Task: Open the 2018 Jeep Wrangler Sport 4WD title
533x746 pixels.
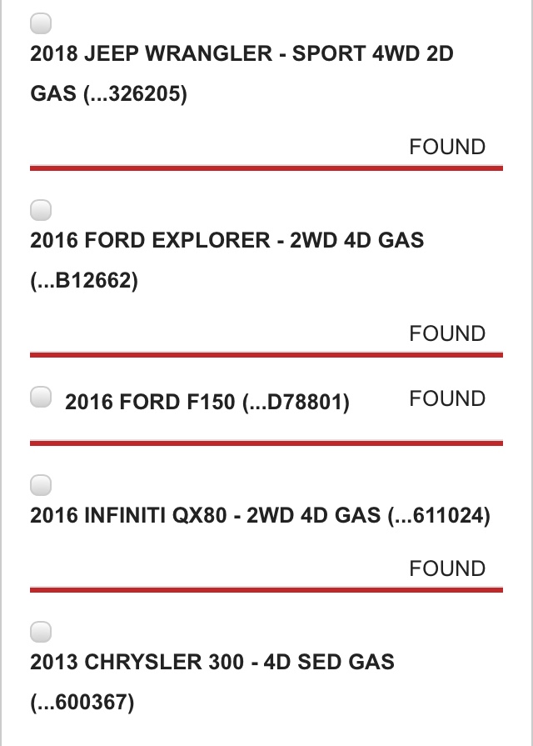Action: tap(242, 73)
